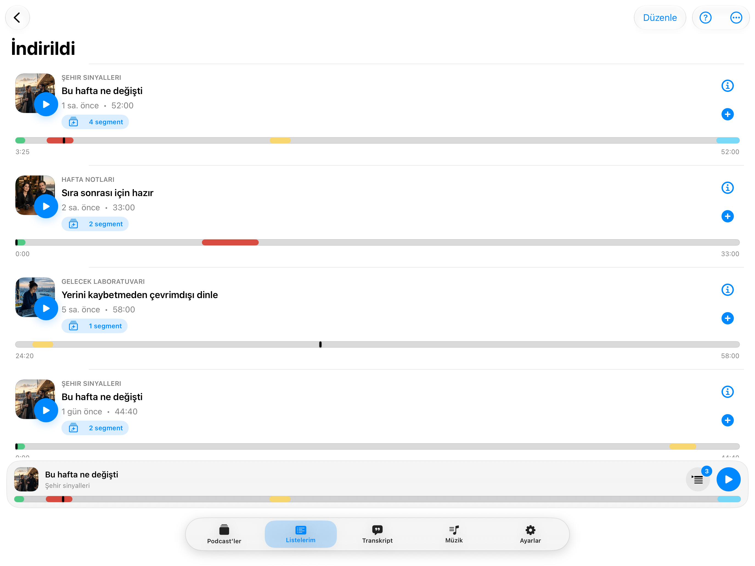The width and height of the screenshot is (755, 566).
Task: Open '2 segment' chip under Hafta Notları
Action: 95,224
